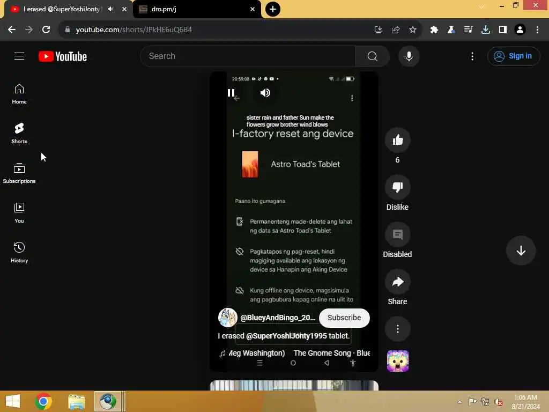Toggle the browser side panel
The height and width of the screenshot is (412, 549).
point(503,30)
